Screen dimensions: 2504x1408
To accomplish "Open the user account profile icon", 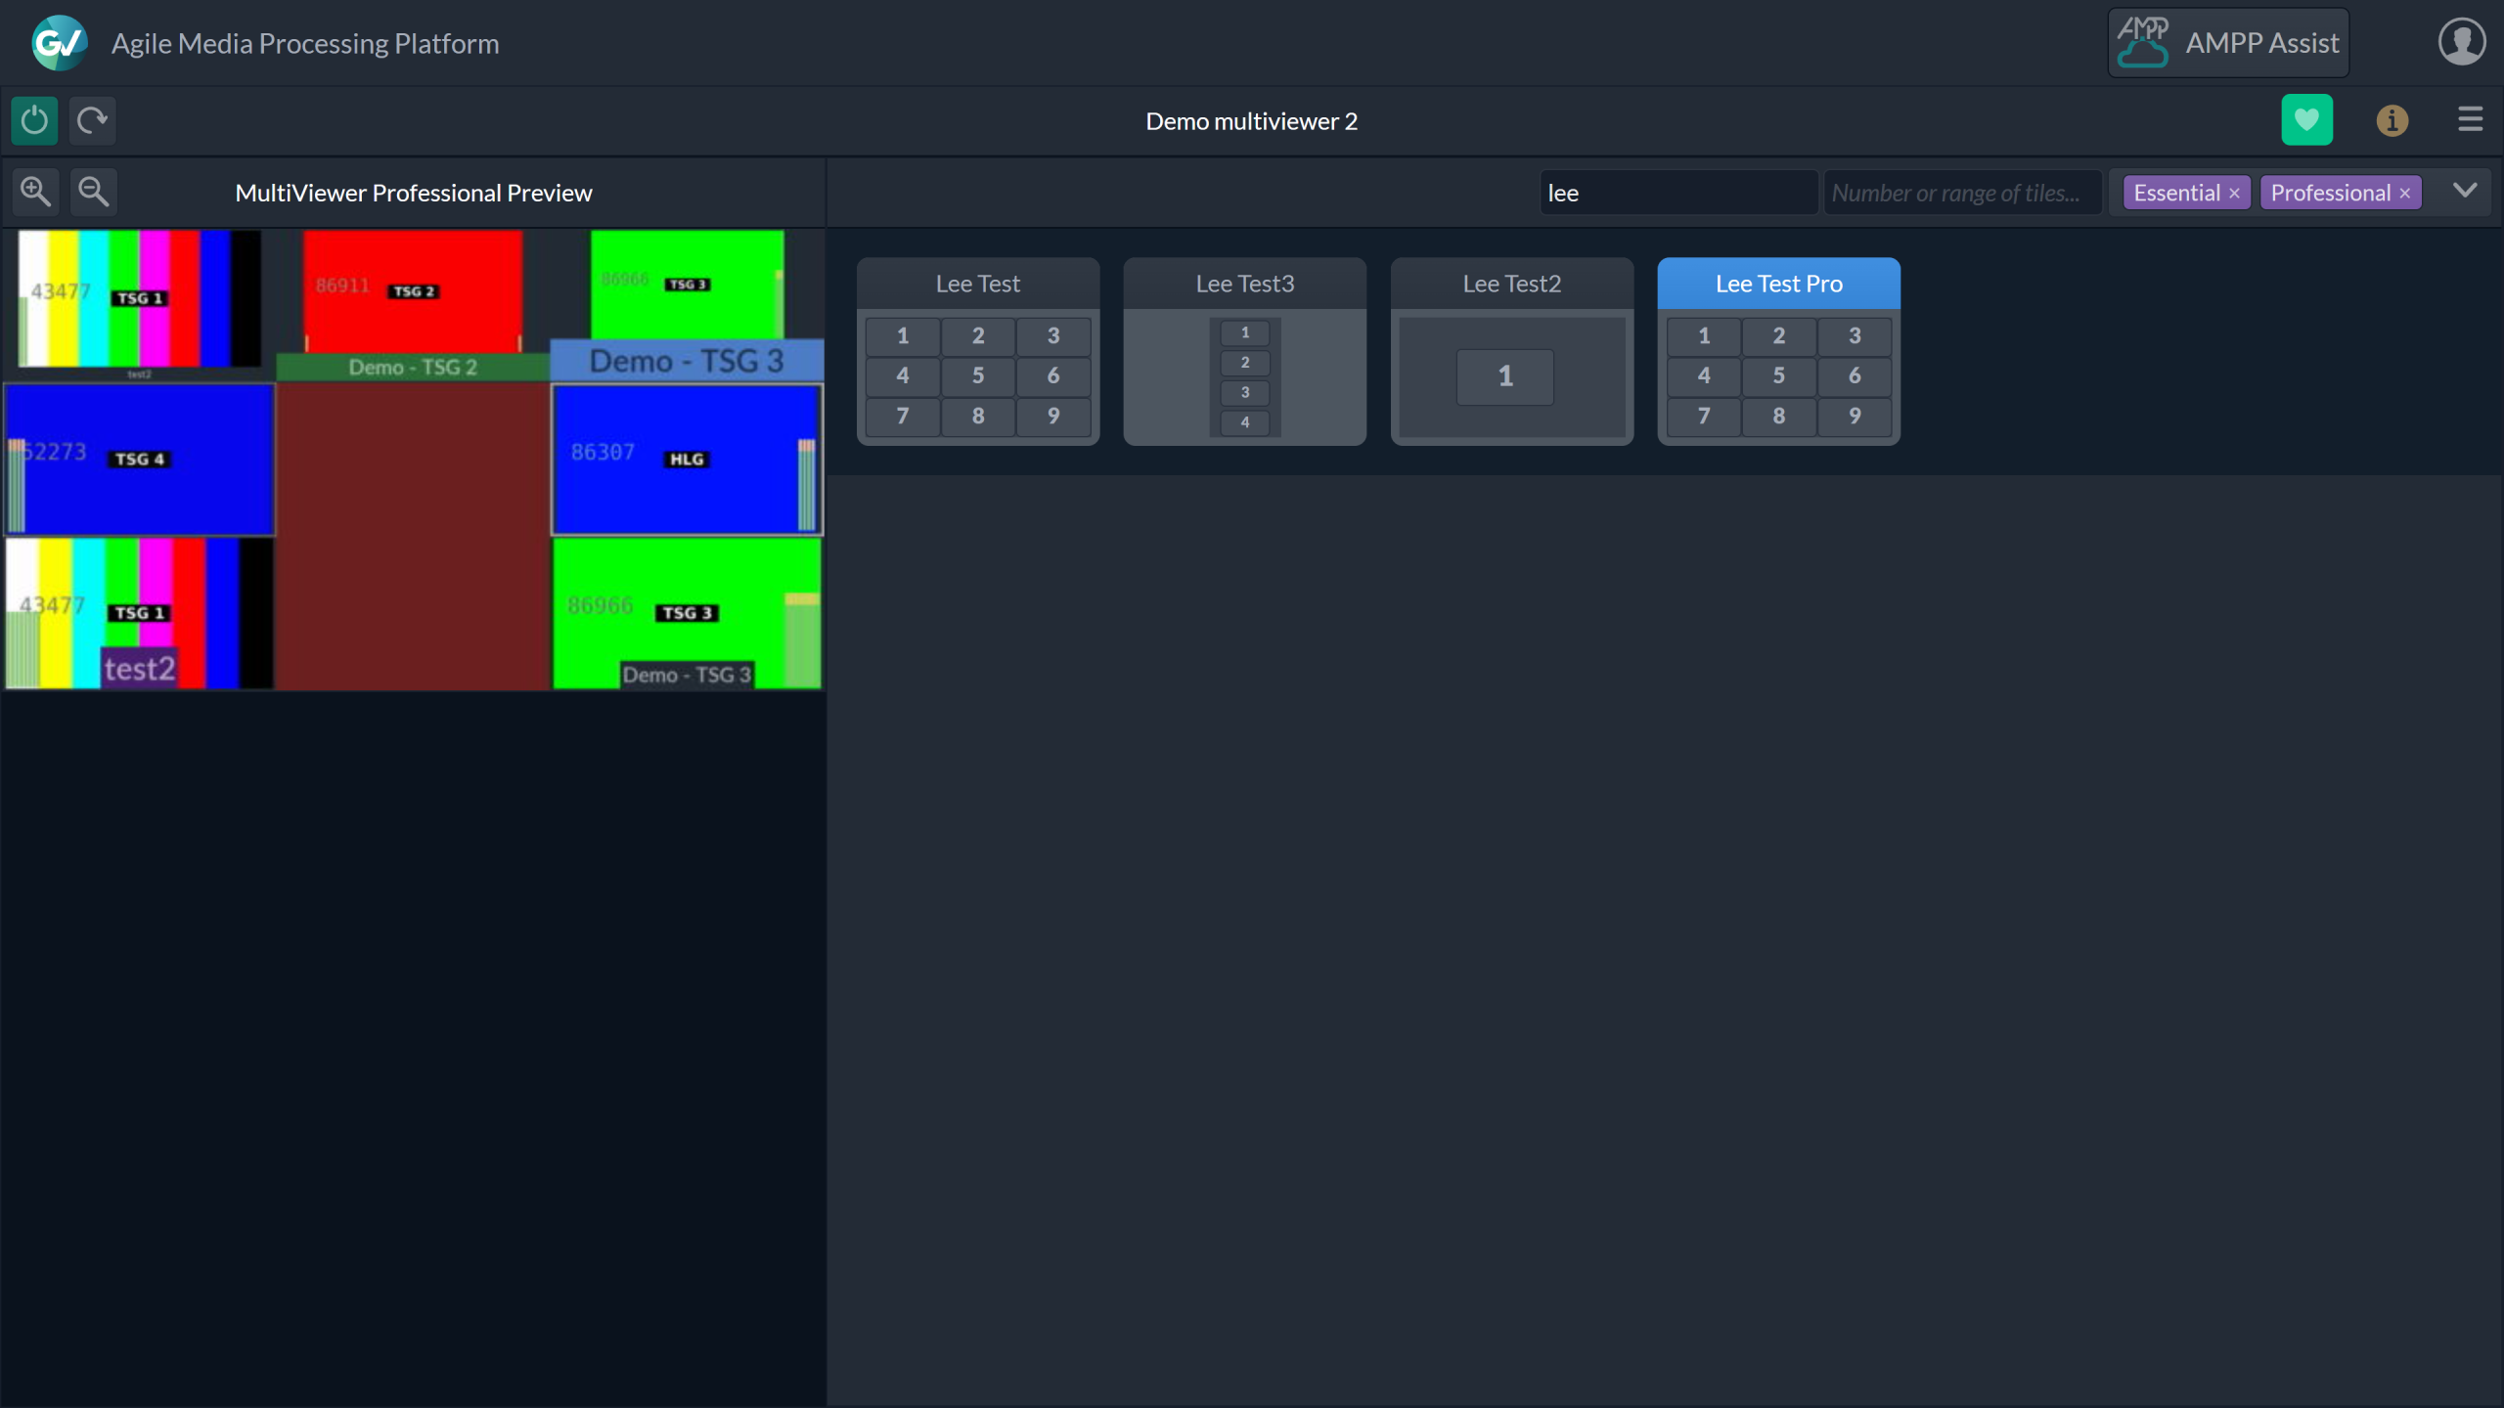I will click(2462, 43).
